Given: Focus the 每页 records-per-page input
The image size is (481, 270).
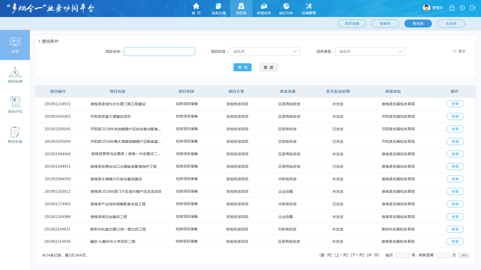Looking at the screenshot, I should pos(402,255).
